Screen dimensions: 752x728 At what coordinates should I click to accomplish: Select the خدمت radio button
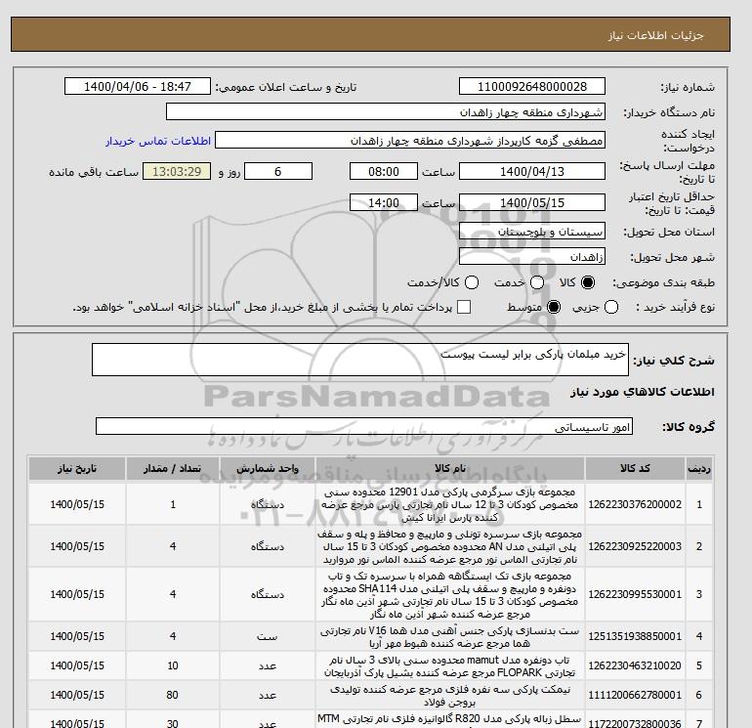(x=537, y=282)
